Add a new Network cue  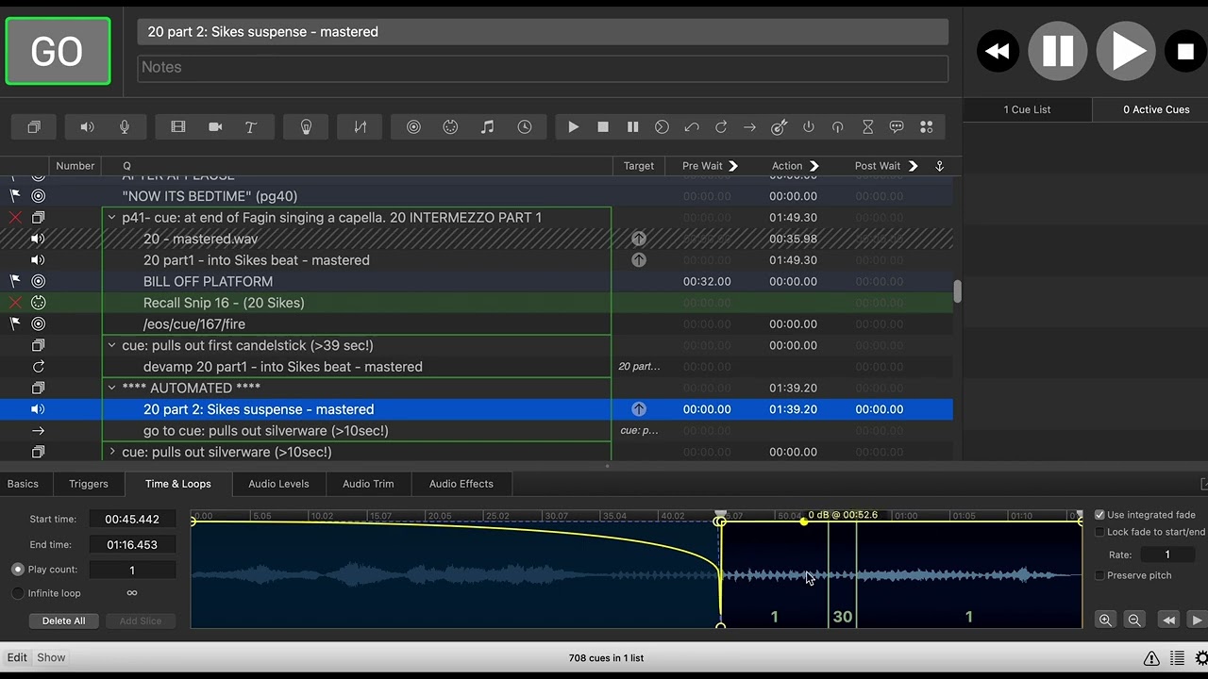click(413, 127)
